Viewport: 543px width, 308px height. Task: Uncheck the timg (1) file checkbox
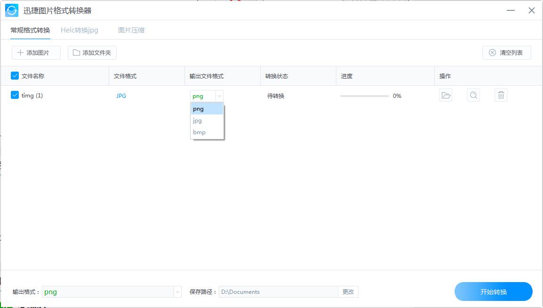pos(15,95)
